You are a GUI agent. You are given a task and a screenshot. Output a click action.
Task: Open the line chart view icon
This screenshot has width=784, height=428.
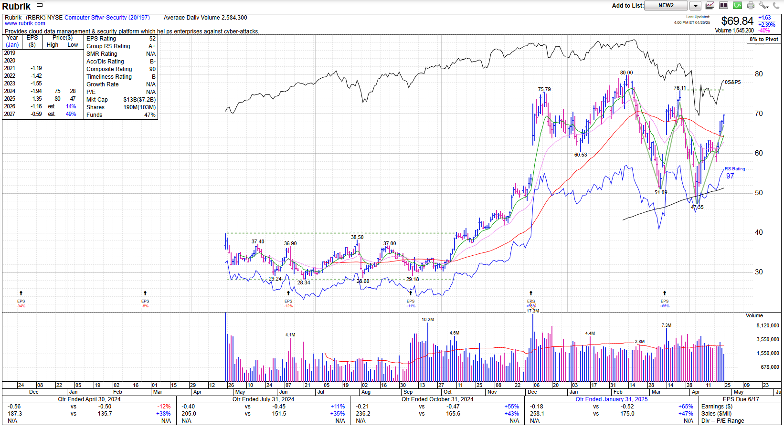[710, 5]
